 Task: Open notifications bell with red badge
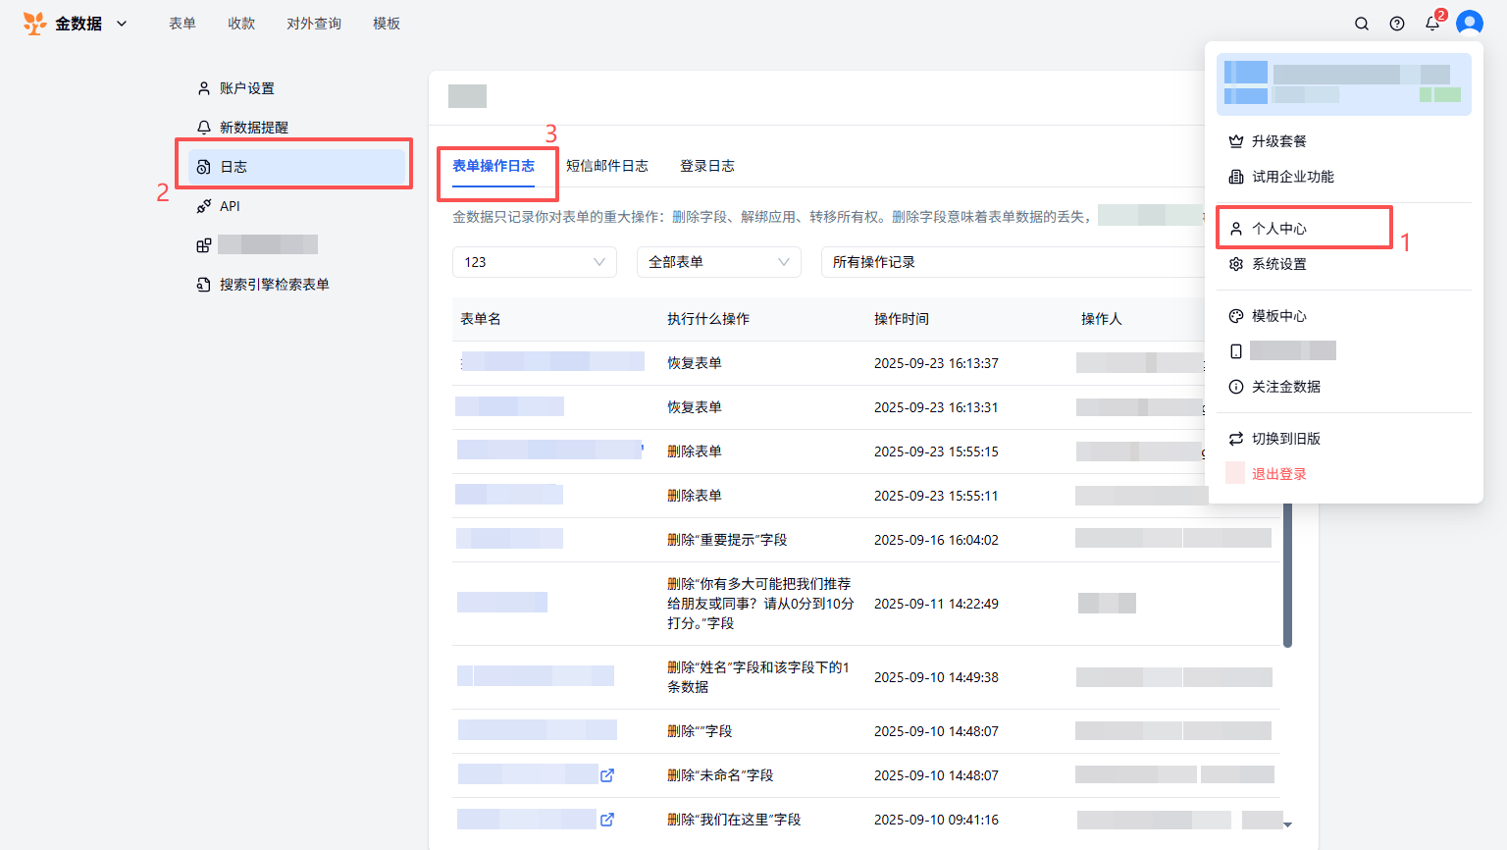tap(1432, 24)
